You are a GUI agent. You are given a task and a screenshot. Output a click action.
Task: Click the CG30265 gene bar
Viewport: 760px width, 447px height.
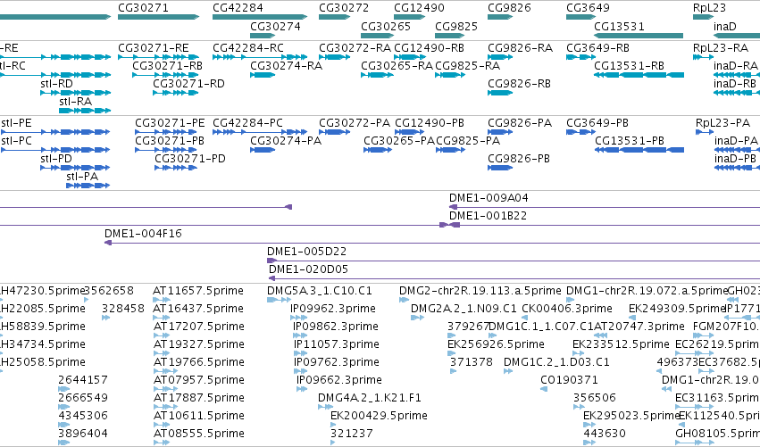point(378,36)
